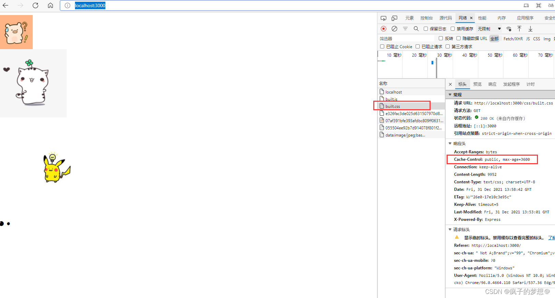The width and height of the screenshot is (555, 298).
Task: Check the 第三方请求 box
Action: pos(448,46)
